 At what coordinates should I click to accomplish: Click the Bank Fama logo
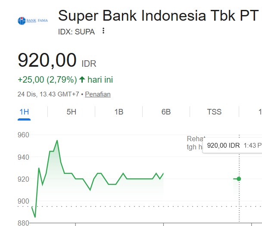point(32,20)
